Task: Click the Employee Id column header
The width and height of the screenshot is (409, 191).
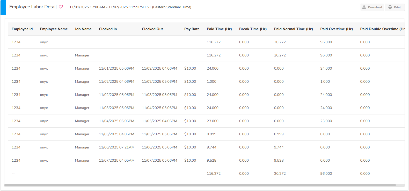Action: tap(22, 29)
